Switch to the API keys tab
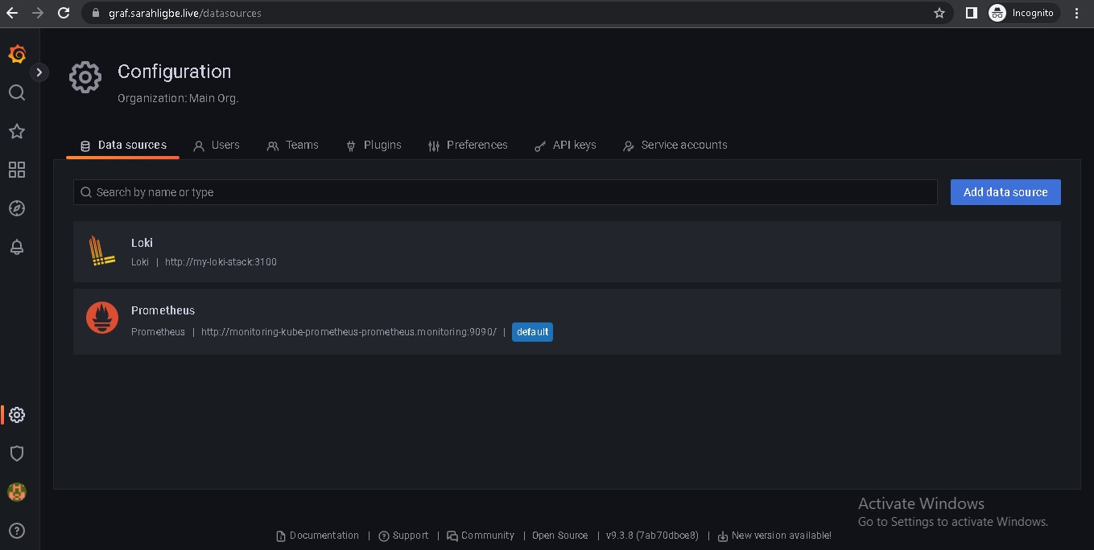Screen dimensions: 1094x550 pyautogui.click(x=565, y=146)
